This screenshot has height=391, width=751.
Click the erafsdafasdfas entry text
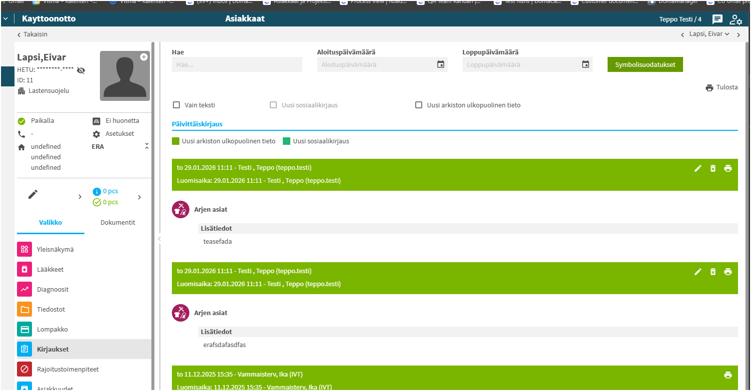224,345
